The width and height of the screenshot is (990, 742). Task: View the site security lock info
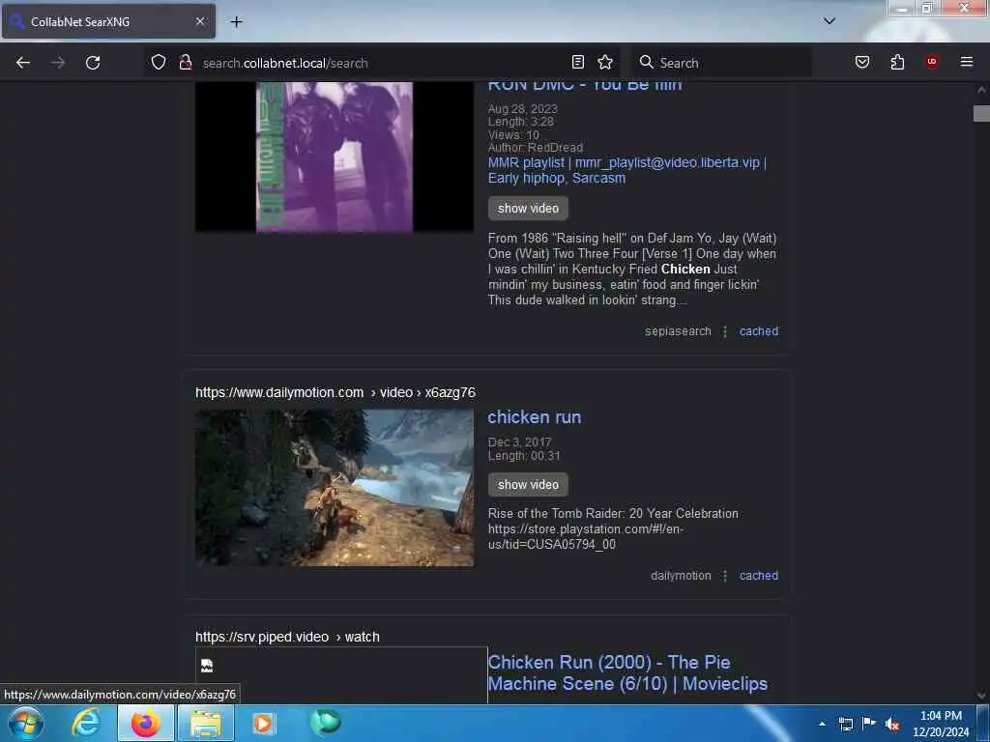[x=186, y=62]
